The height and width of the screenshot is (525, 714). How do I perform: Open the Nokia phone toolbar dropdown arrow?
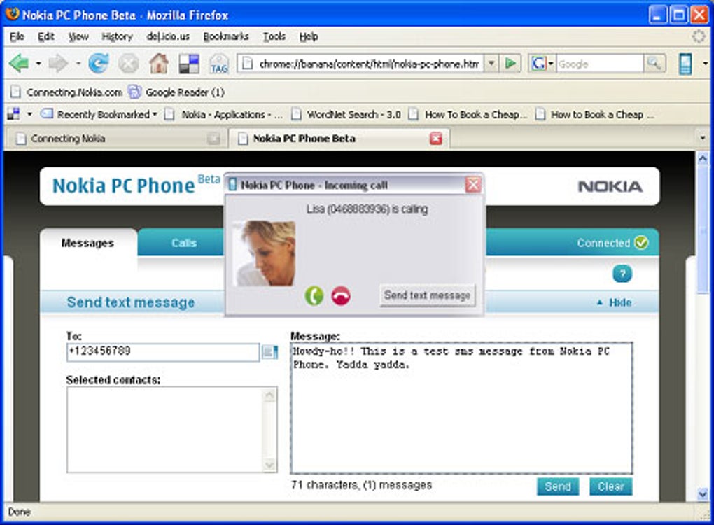pyautogui.click(x=705, y=64)
